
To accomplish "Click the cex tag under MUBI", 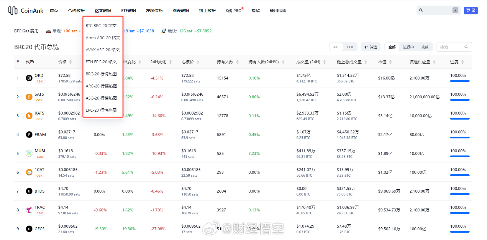I will click(x=40, y=157).
